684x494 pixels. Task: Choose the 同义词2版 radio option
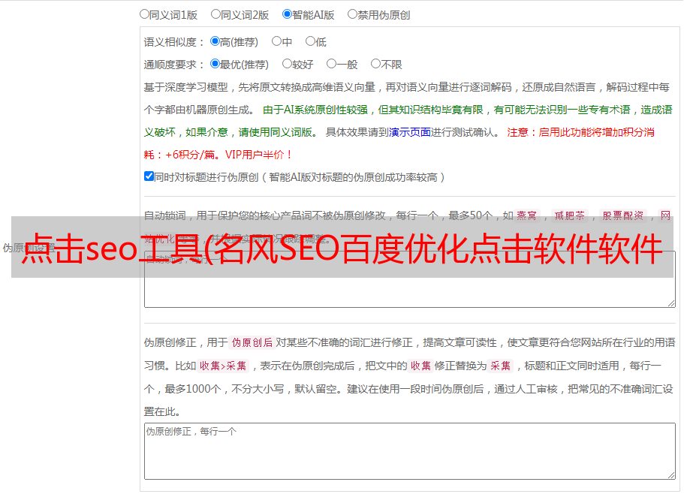(x=215, y=14)
